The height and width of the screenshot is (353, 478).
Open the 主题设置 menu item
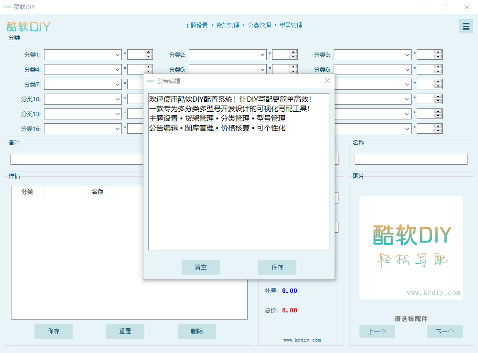click(196, 25)
